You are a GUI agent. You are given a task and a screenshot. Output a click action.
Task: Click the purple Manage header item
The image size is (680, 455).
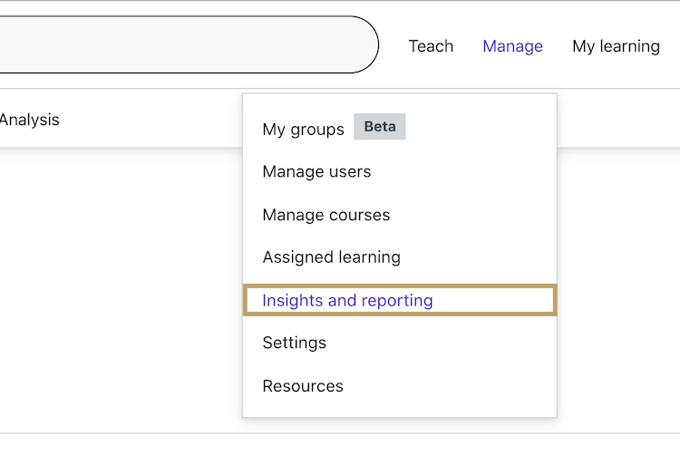tap(512, 46)
